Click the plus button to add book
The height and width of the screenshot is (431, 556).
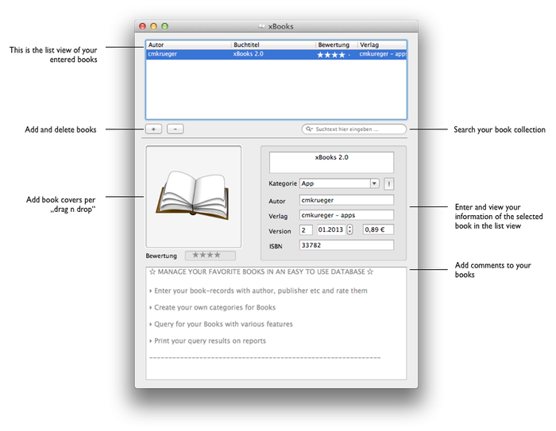point(153,129)
